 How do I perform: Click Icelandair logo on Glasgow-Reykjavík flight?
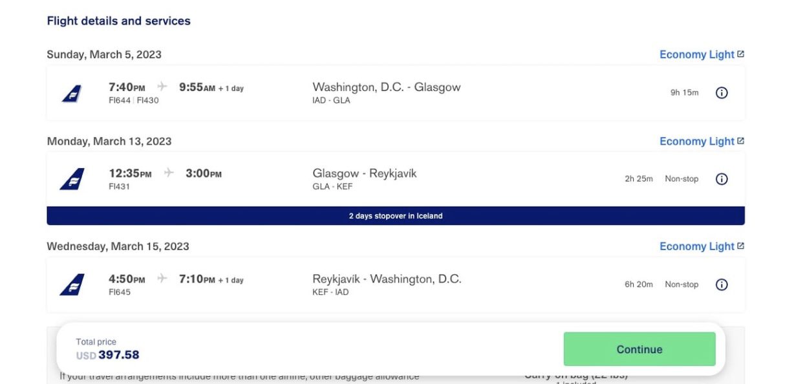click(x=72, y=179)
